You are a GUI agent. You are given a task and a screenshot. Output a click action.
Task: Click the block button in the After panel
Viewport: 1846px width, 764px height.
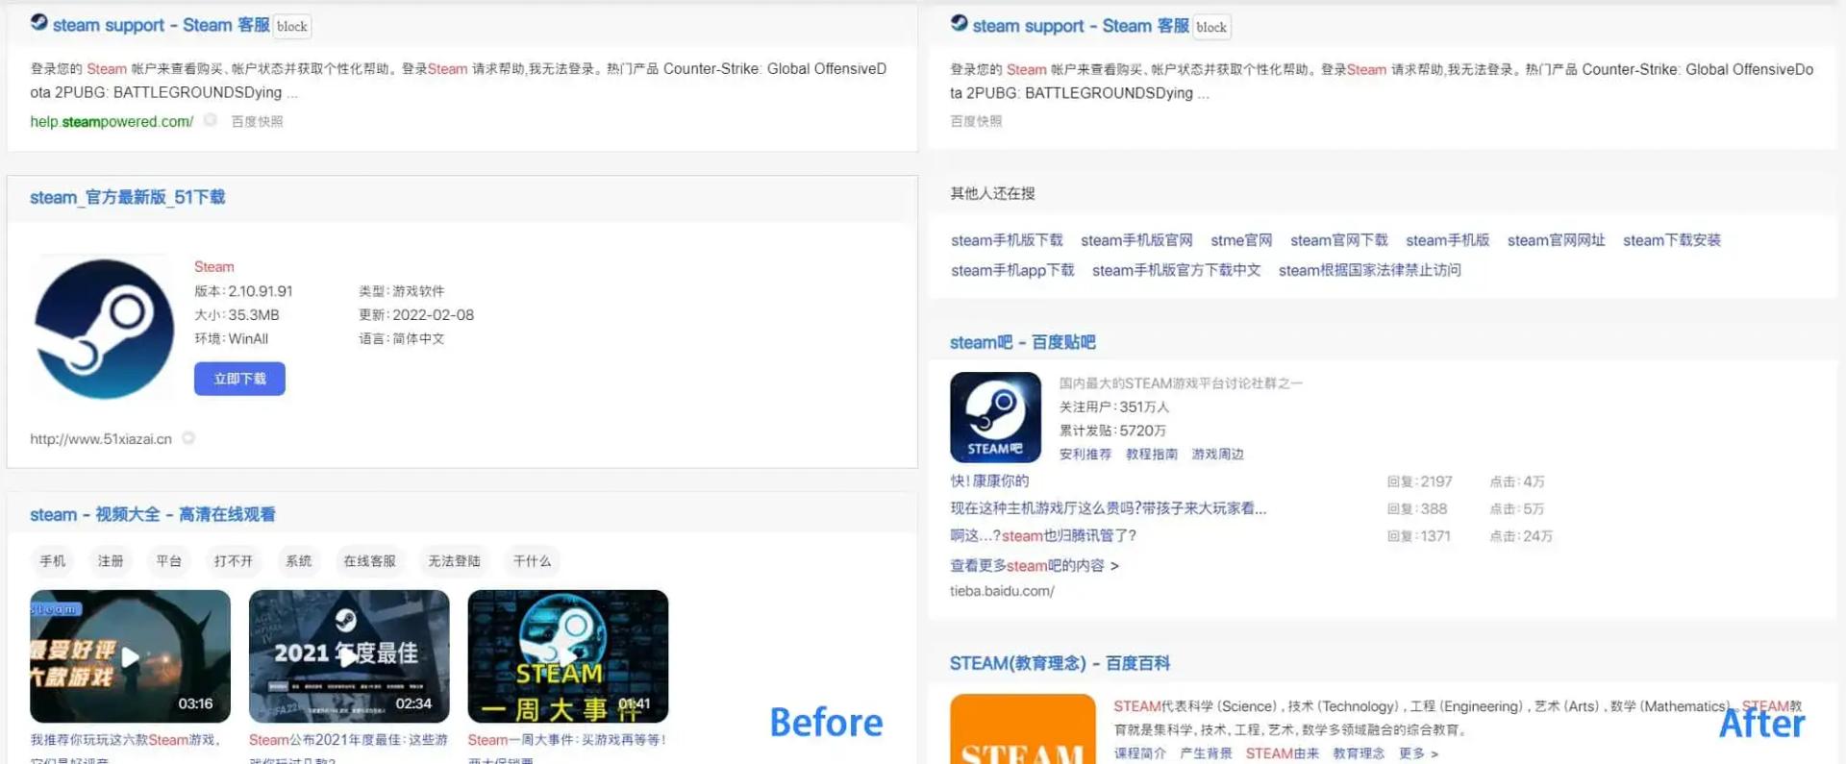click(x=1211, y=28)
